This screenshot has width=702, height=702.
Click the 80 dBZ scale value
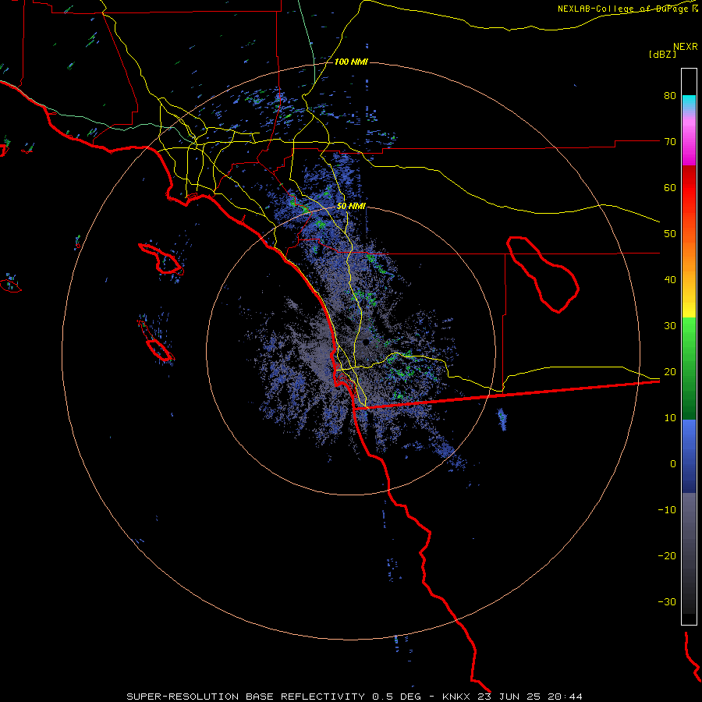(x=670, y=96)
